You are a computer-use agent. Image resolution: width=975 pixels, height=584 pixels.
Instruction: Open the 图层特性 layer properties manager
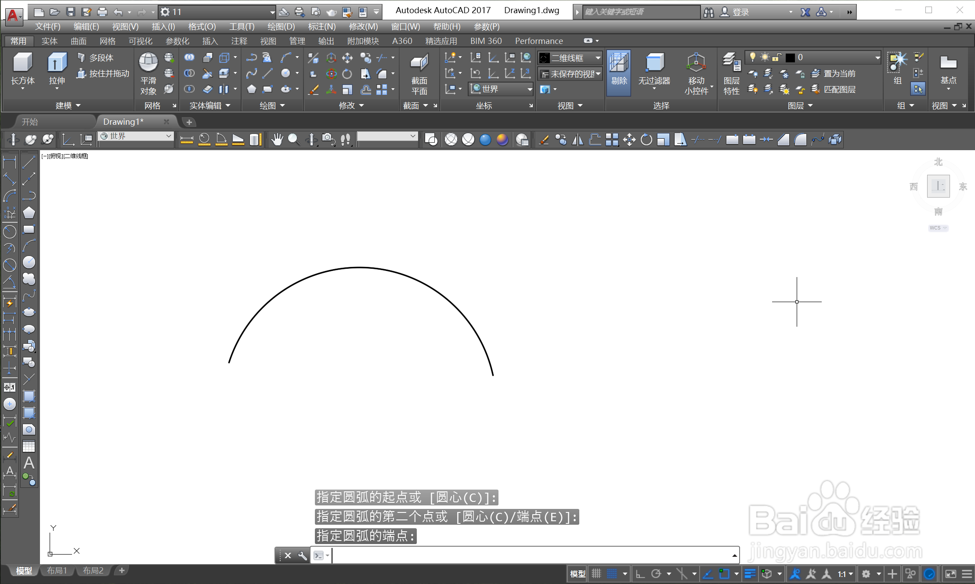pos(731,73)
